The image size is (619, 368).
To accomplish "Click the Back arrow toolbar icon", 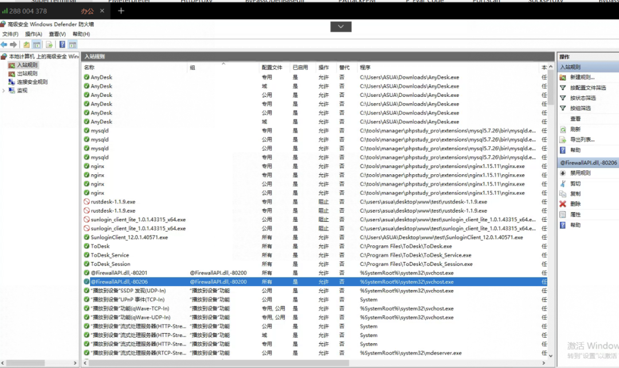I will click(x=4, y=45).
